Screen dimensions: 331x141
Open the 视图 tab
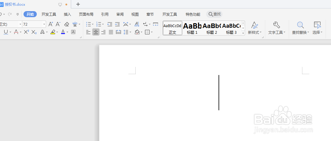(135, 14)
